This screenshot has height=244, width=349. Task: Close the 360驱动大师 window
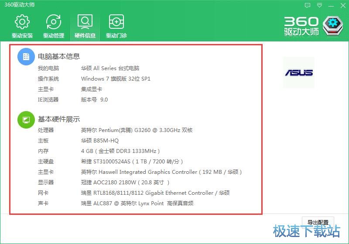pos(343,5)
